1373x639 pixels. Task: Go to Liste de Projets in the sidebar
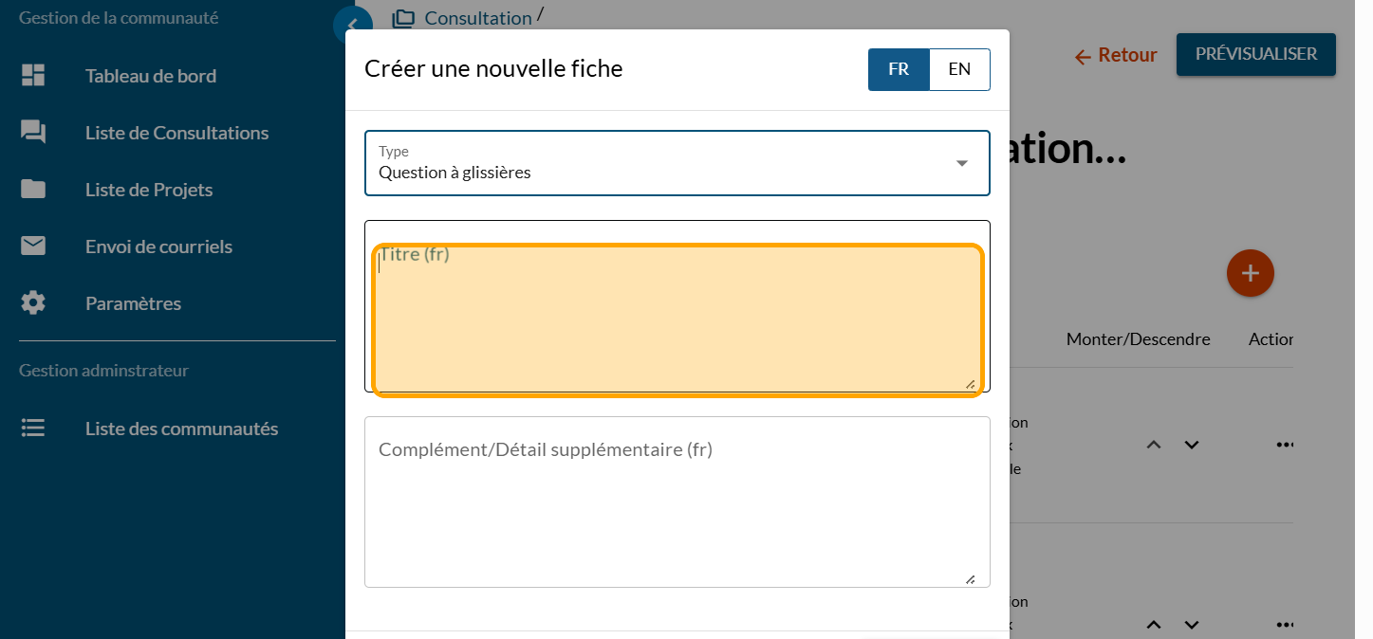tap(149, 190)
